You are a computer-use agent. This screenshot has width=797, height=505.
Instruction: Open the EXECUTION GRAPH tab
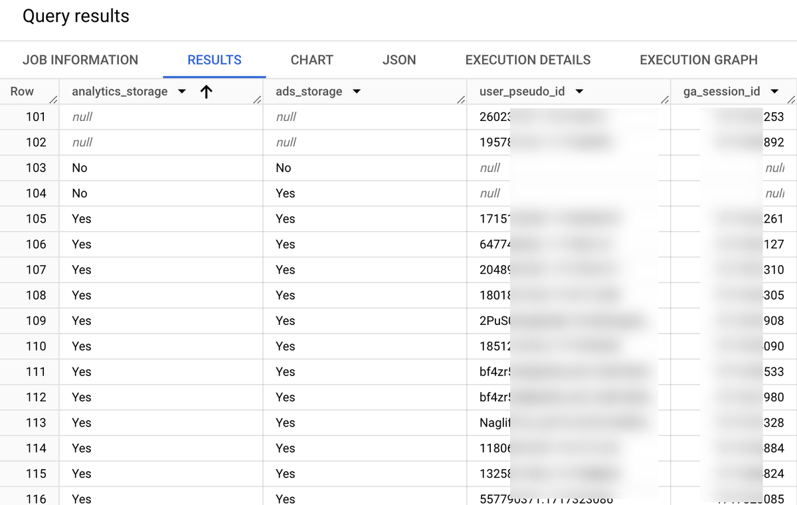(698, 60)
